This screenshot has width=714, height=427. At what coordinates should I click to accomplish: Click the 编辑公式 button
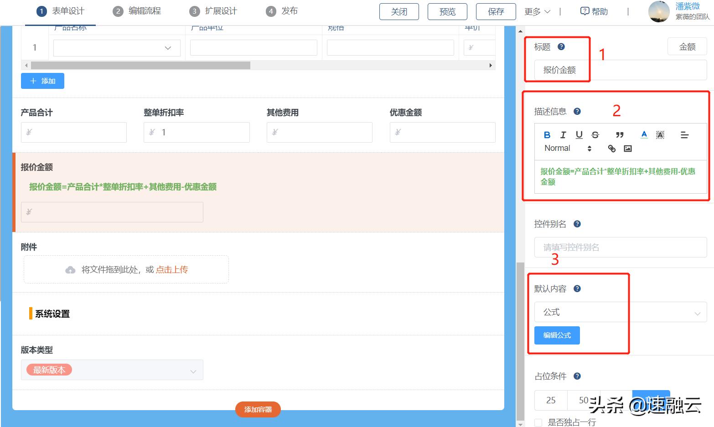pos(556,335)
